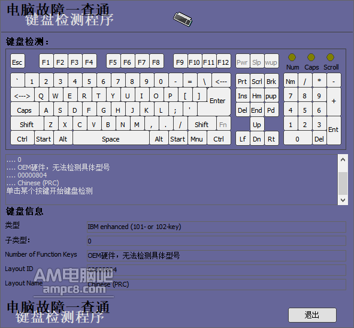Click the large Enter key
The height and width of the screenshot is (328, 354).
(218, 101)
